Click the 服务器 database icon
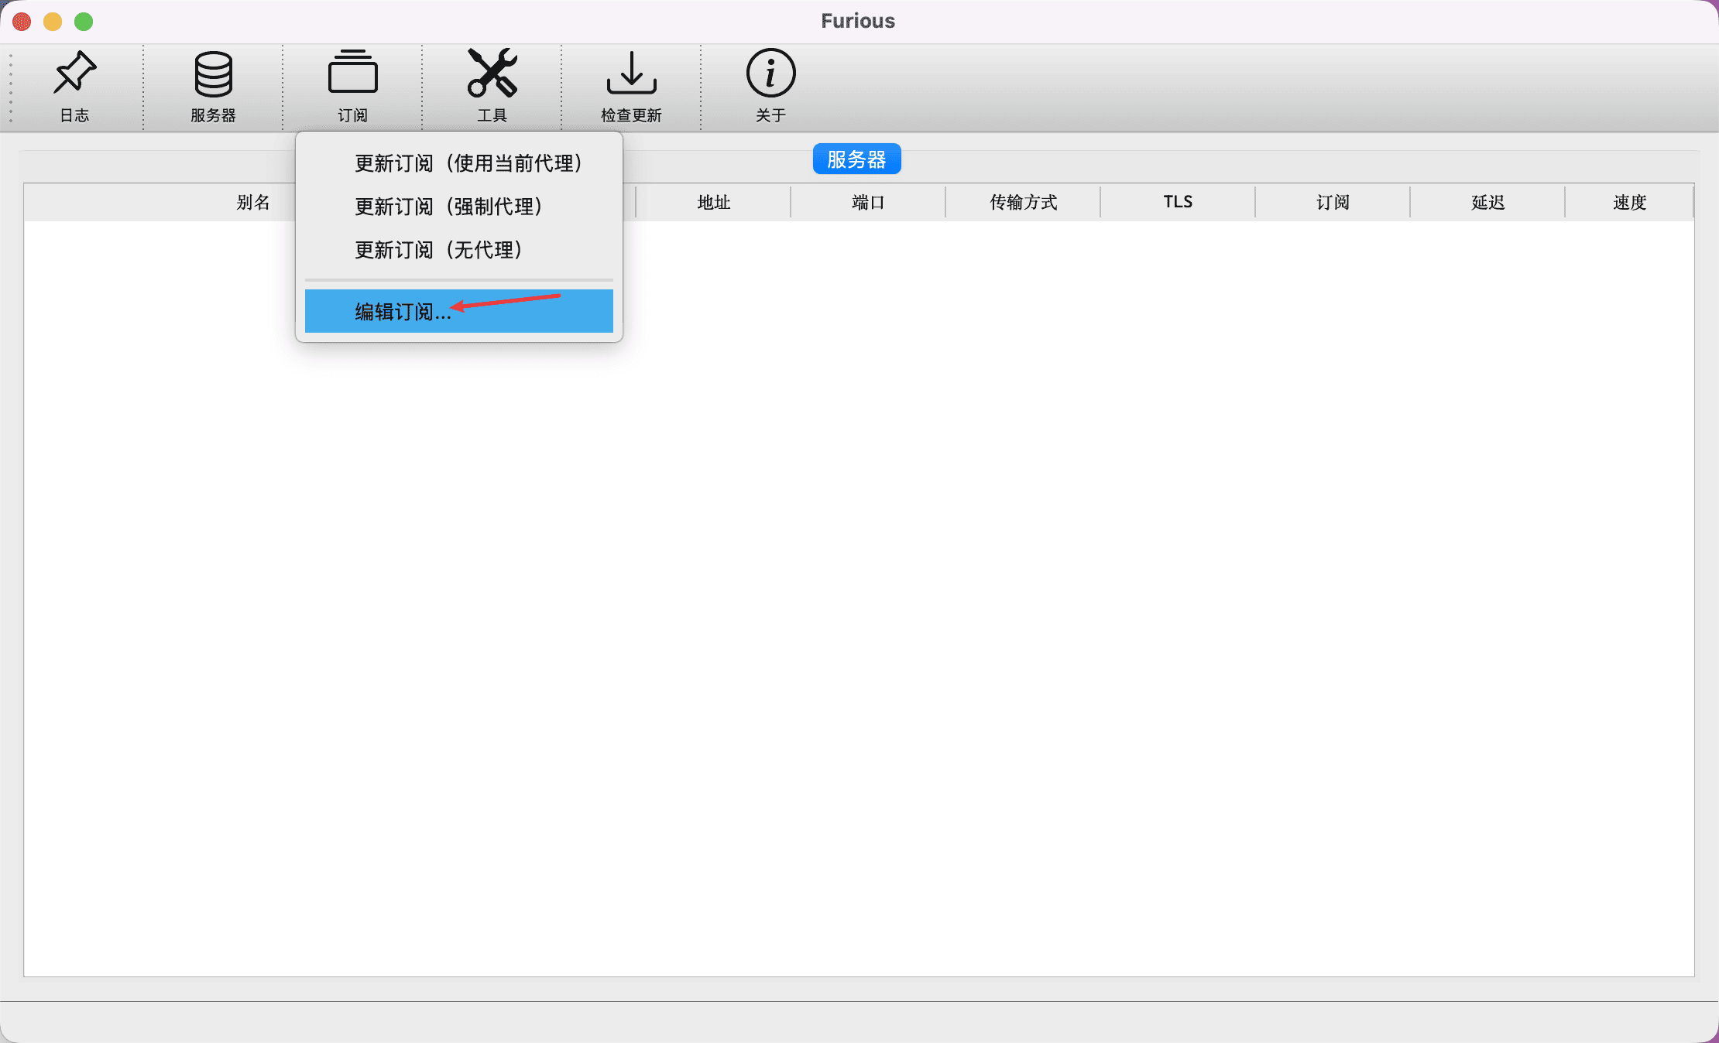 point(213,74)
